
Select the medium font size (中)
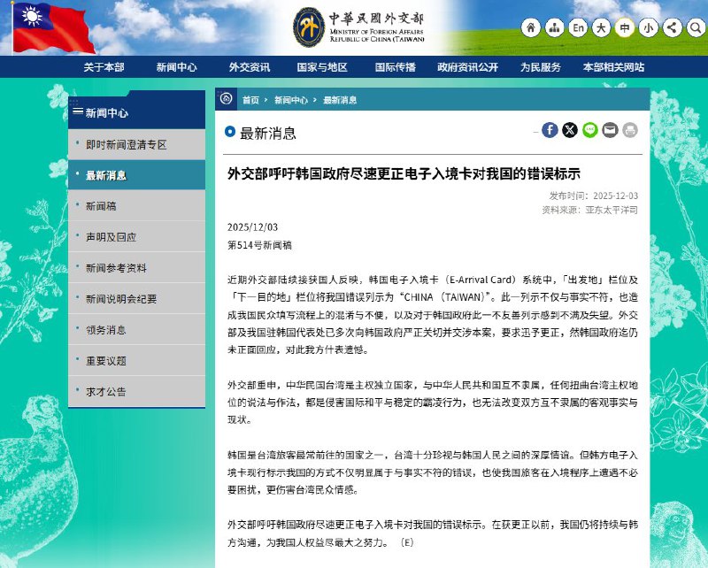tap(625, 28)
